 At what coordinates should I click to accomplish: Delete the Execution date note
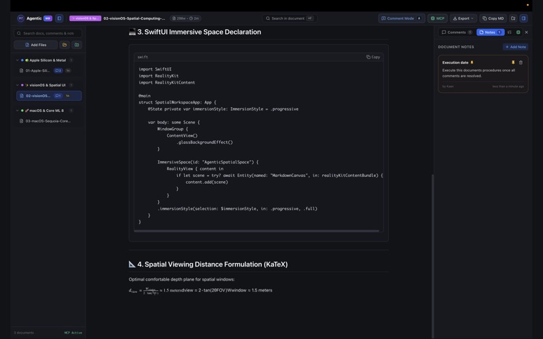click(521, 62)
